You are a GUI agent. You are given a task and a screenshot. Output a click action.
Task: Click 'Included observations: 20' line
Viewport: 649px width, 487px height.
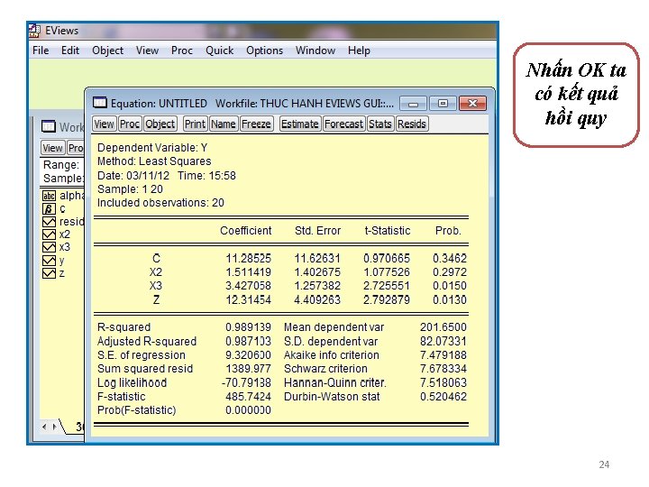160,203
